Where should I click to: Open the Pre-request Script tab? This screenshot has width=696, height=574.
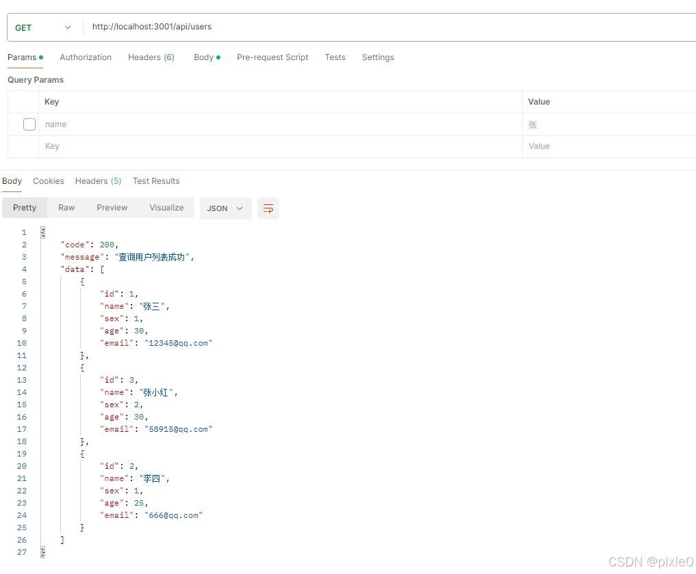272,57
